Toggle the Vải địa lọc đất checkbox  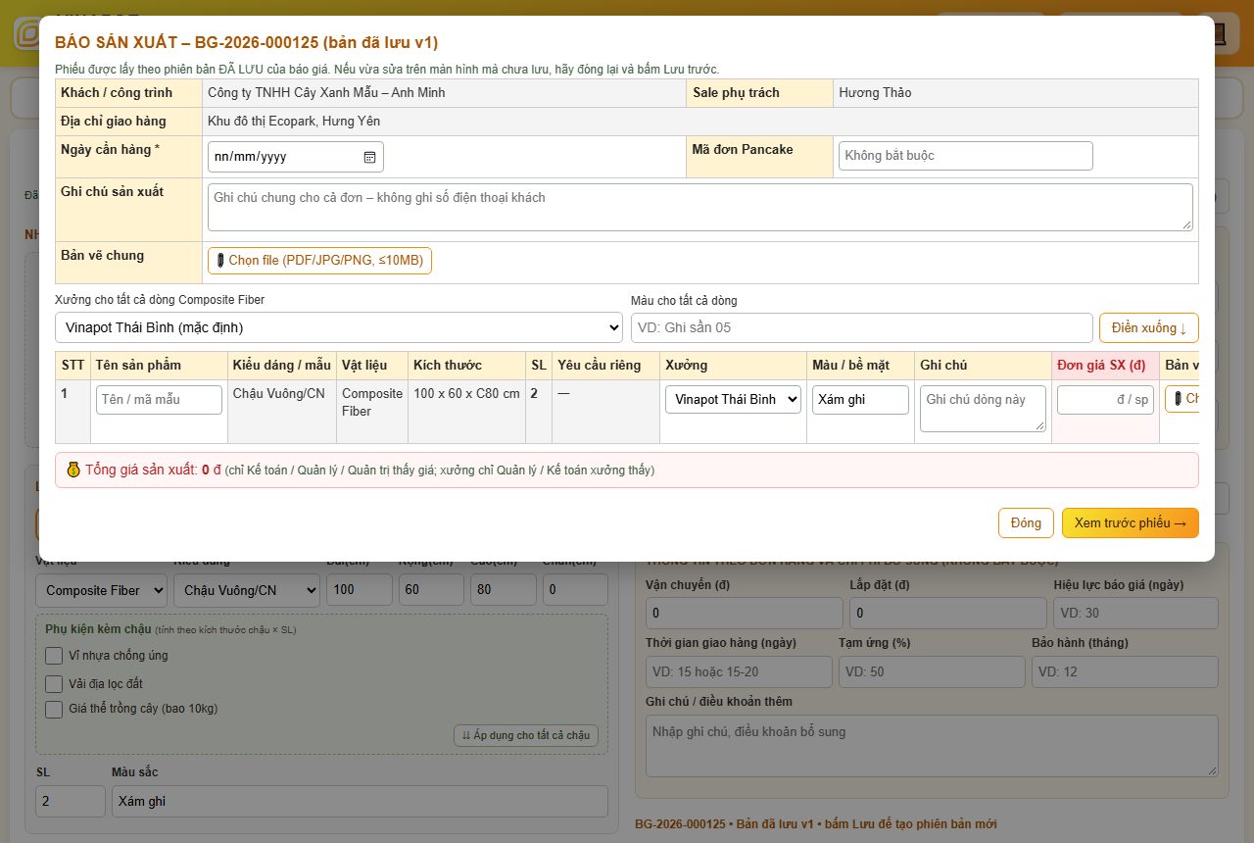point(54,684)
